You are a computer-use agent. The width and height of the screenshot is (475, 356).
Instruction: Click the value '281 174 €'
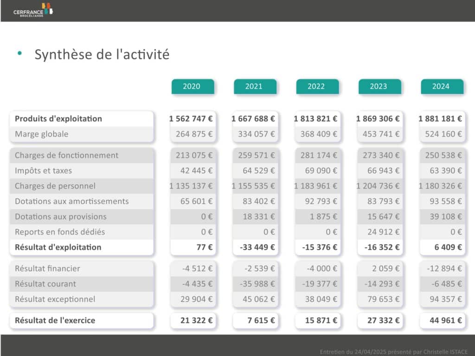pyautogui.click(x=319, y=155)
